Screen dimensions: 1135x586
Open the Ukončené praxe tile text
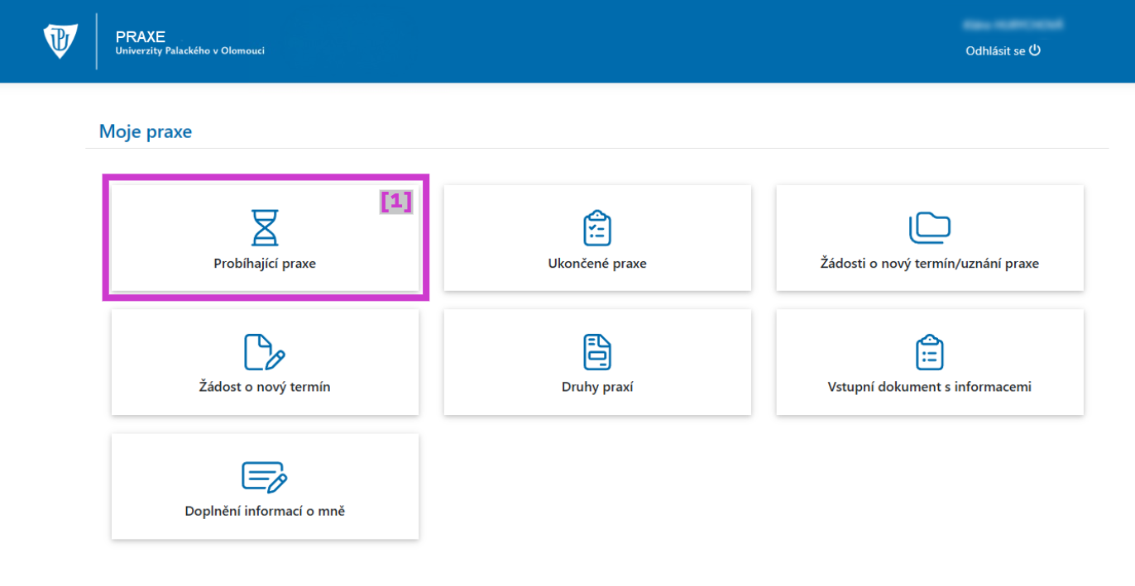[596, 264]
